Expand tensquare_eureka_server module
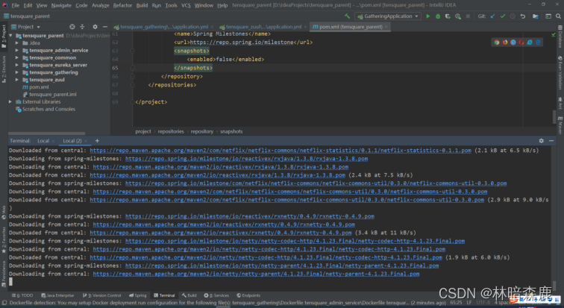The image size is (564, 308). pos(17,65)
